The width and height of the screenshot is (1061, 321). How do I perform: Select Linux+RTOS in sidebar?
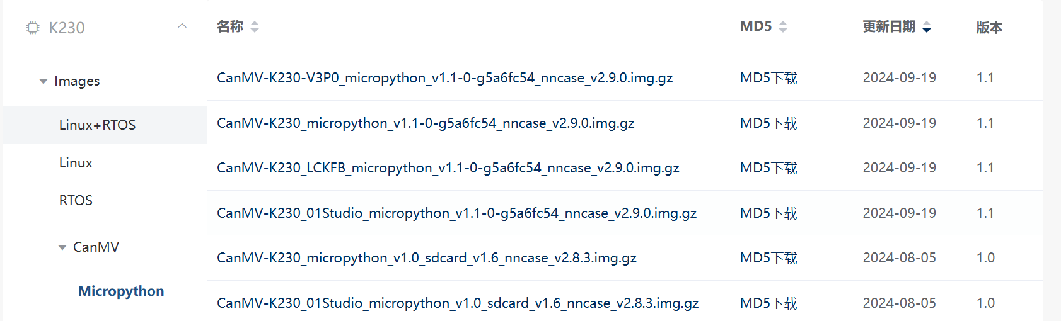pyautogui.click(x=98, y=125)
